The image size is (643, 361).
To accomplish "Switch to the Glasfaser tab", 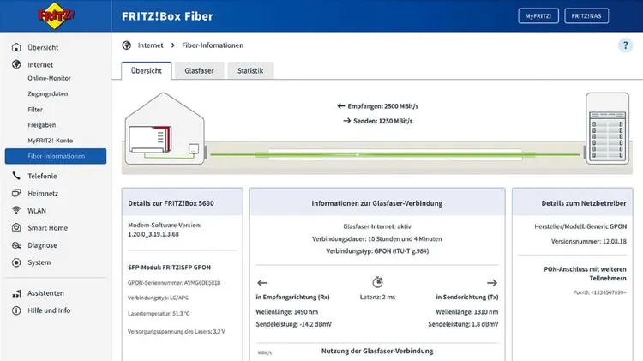I will [x=199, y=70].
